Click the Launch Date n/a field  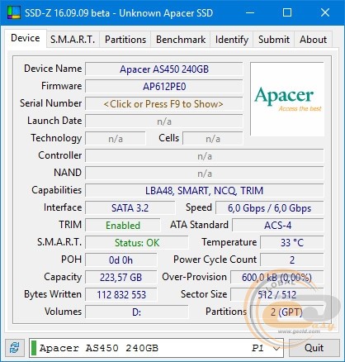coord(164,121)
